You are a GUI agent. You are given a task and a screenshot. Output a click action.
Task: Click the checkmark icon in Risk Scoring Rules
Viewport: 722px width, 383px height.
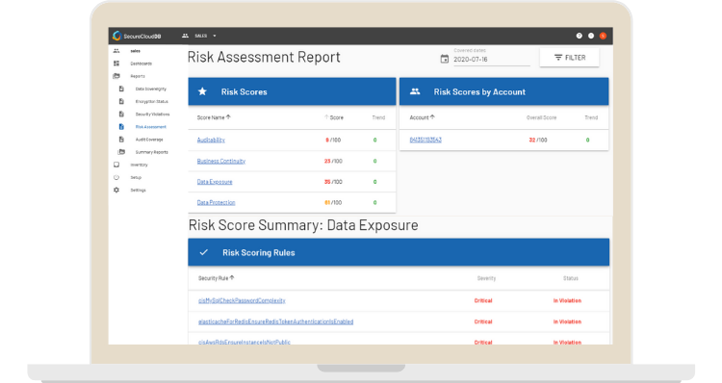pos(203,252)
